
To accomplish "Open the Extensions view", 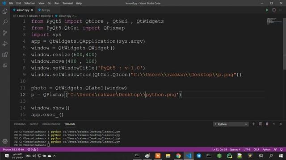I will point(5,55).
